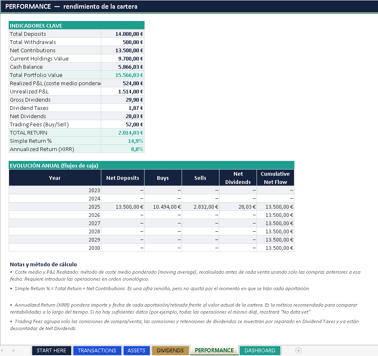Select the year 2028 cell

pos(55,231)
